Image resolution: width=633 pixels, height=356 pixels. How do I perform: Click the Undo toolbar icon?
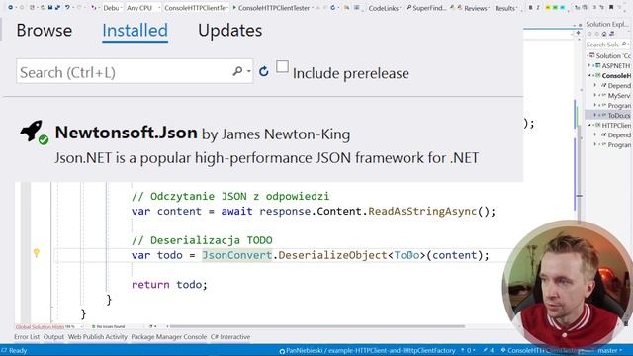click(67, 7)
